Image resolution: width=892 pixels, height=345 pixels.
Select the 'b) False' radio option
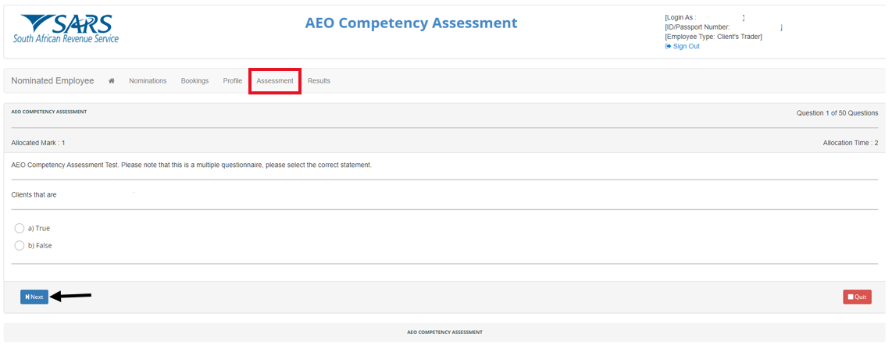(20, 246)
